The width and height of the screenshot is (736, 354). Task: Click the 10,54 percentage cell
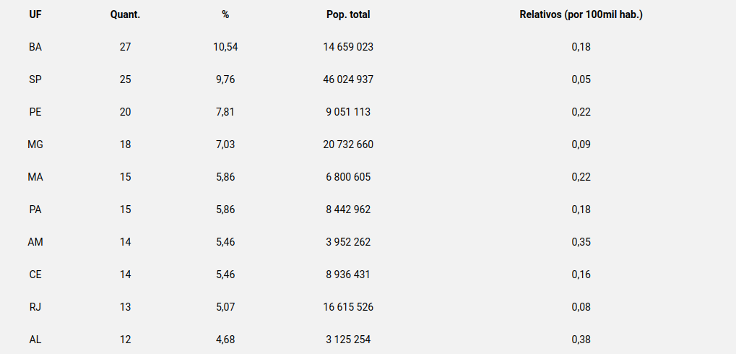[x=225, y=47]
